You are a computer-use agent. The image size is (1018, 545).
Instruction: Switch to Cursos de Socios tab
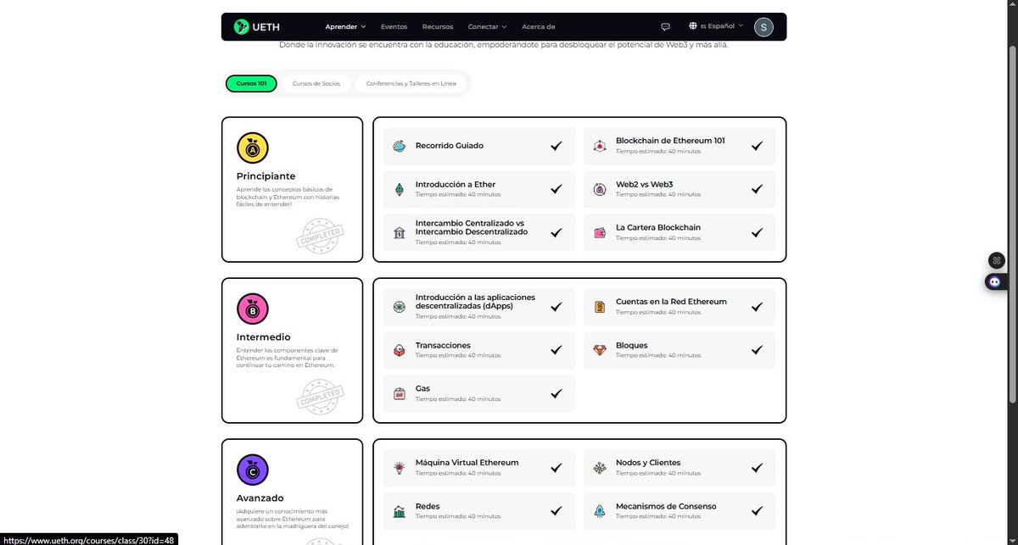pos(316,84)
